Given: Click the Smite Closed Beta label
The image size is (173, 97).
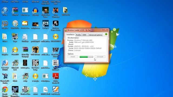Looking at the screenshot, I should [56, 3].
